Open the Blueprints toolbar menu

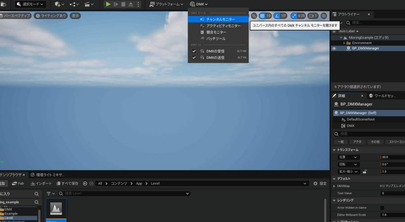click(74, 4)
